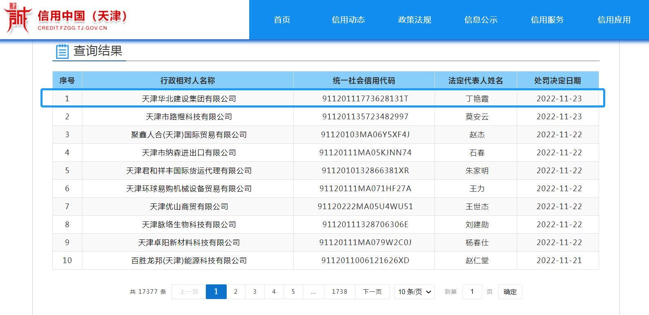Open 百胜龙邦(天津)能源科技有限公司 record
Viewport: 649px width, 315px height.
coord(189,260)
